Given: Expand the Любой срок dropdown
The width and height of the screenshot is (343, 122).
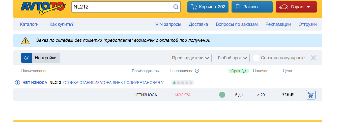Looking at the screenshot, I should [x=232, y=58].
